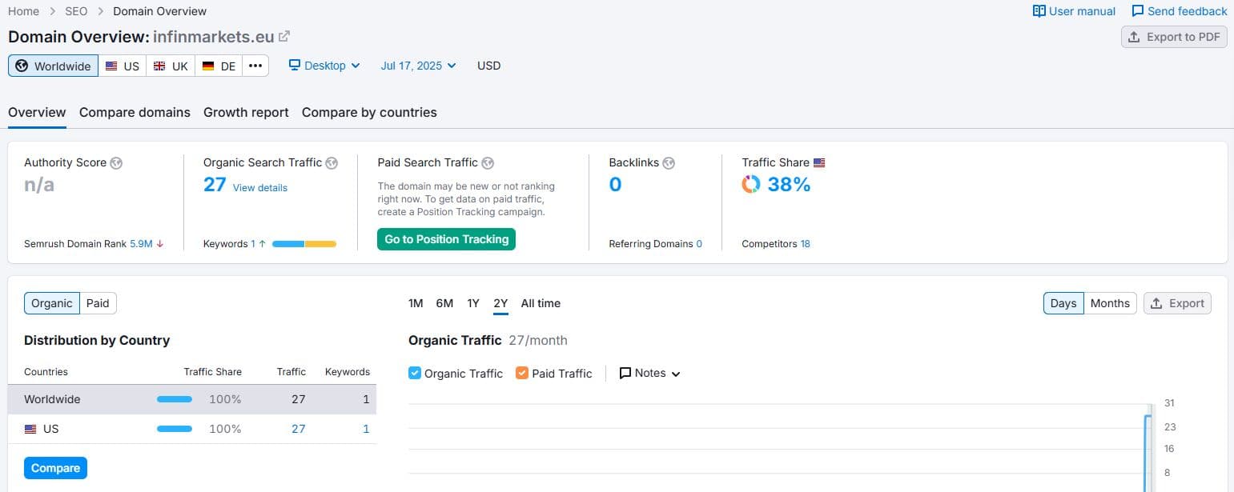Click the Organic Search Traffic value 27
1234x492 pixels.
[215, 185]
